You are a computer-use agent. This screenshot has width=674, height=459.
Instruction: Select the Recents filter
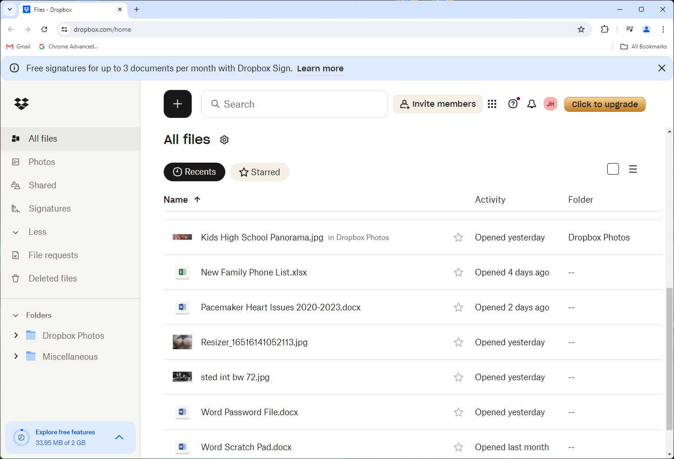pyautogui.click(x=195, y=172)
